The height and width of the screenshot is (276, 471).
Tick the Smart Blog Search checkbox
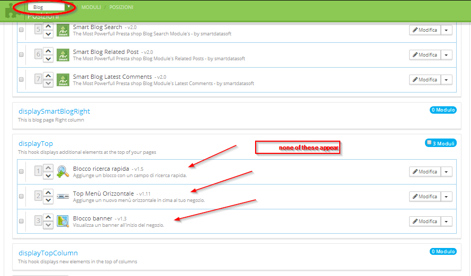(21, 30)
